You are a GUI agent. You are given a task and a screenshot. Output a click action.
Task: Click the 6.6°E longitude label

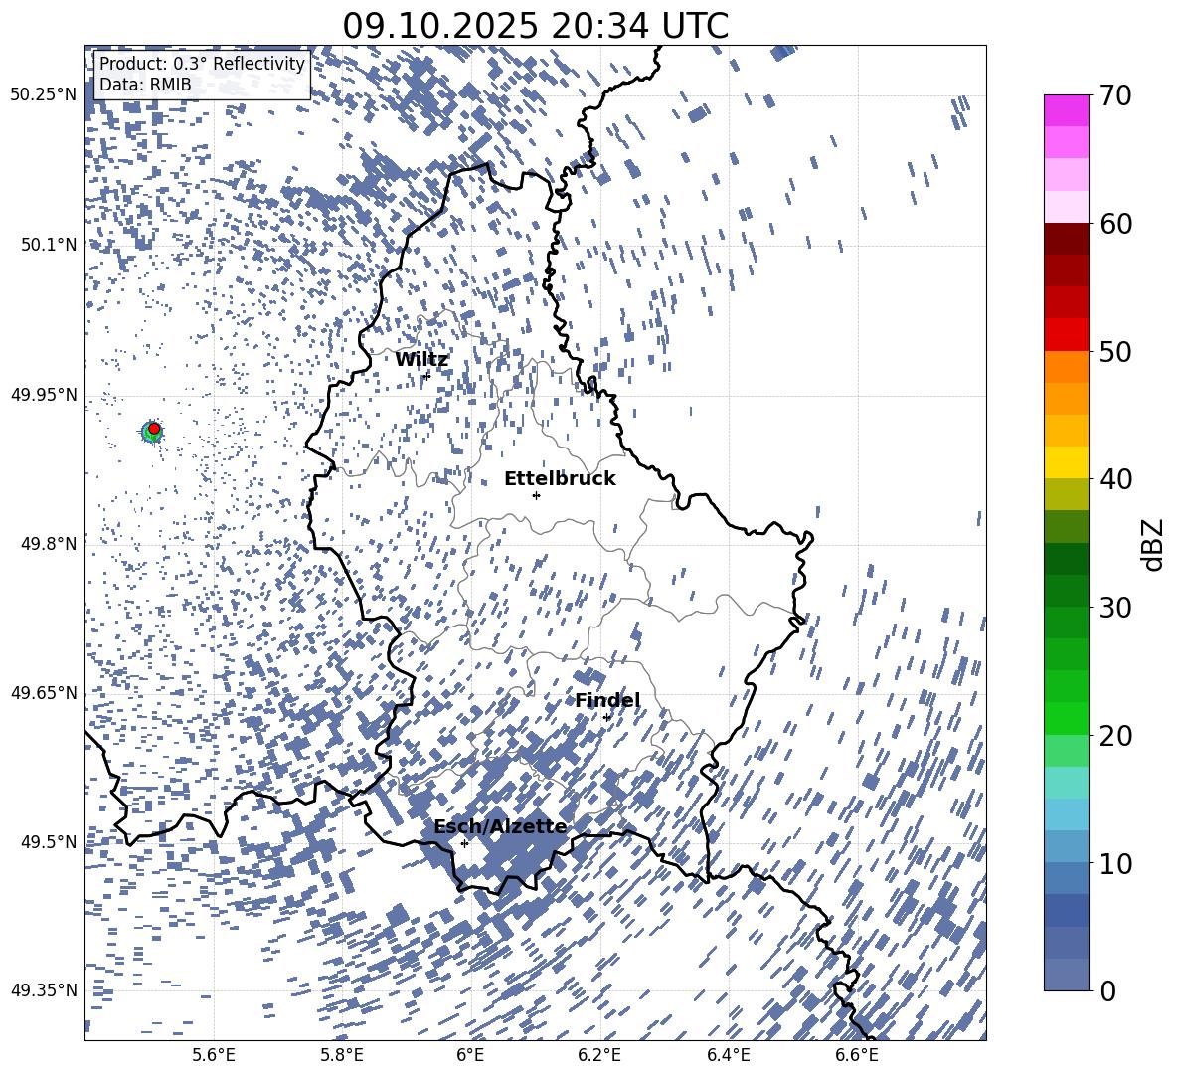[857, 1055]
